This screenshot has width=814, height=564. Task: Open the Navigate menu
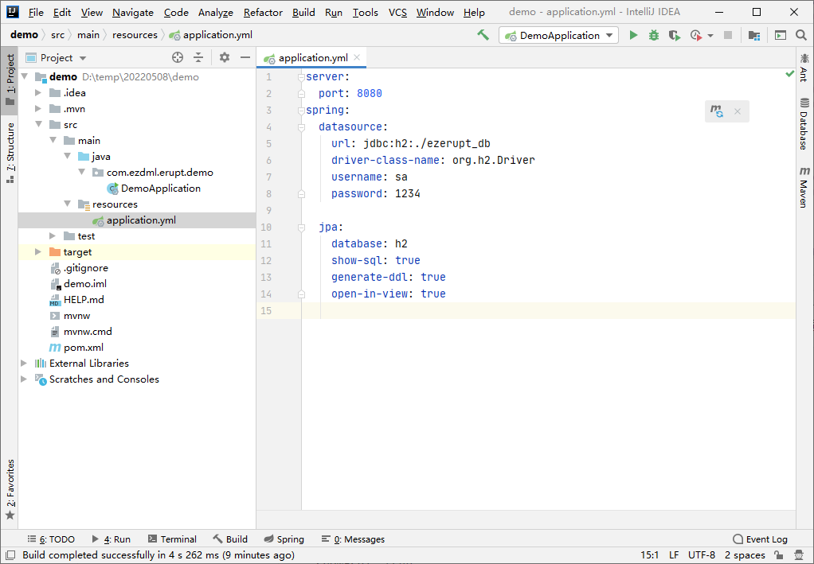133,13
